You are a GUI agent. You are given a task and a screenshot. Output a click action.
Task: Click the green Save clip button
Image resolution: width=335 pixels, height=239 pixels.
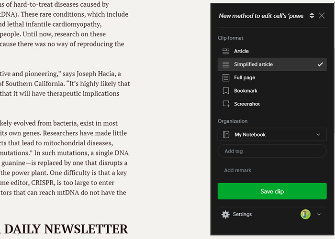tap(272, 191)
